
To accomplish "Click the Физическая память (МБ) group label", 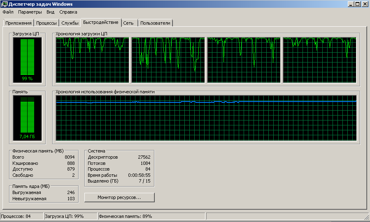I will (38, 151).
